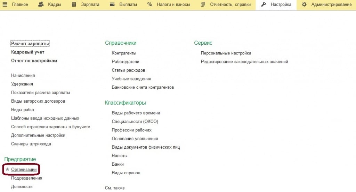Open Кадровый учет settings
The width and height of the screenshot is (356, 192).
(28, 52)
